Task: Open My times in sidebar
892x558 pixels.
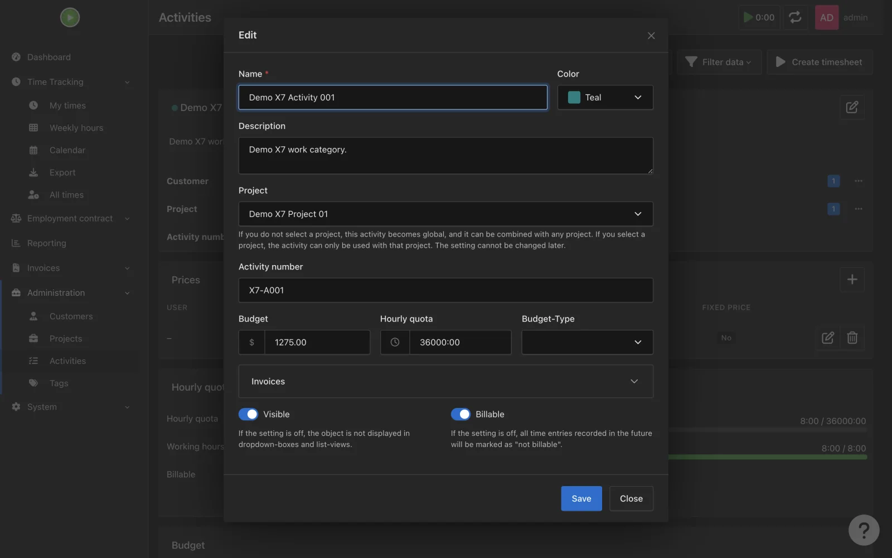Action: point(67,105)
